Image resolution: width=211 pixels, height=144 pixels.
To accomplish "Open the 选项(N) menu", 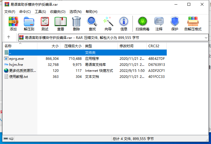I will [76, 12].
